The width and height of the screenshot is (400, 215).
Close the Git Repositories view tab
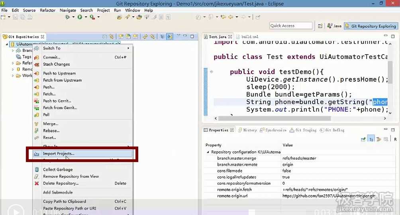43,37
